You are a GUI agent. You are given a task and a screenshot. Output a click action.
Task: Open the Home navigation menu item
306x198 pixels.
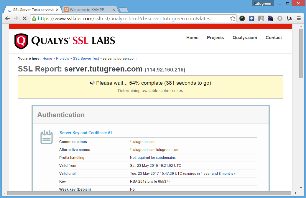tap(192, 38)
